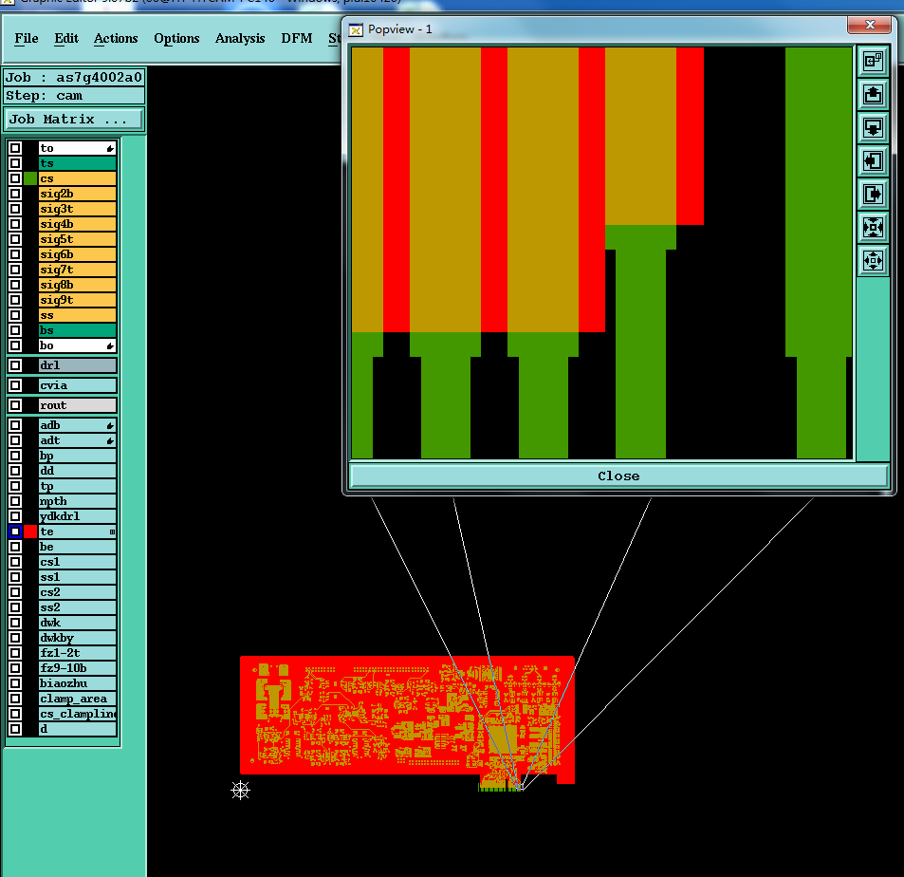
Task: Select layer name tp
Action: point(77,486)
